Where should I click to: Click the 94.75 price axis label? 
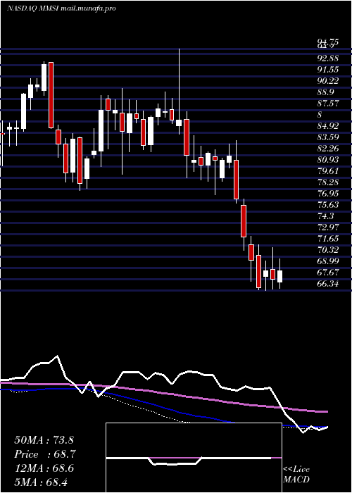pyautogui.click(x=328, y=42)
